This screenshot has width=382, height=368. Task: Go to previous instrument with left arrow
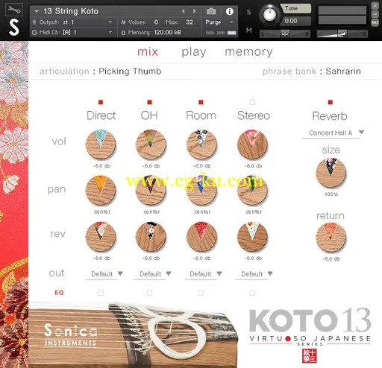tap(184, 11)
